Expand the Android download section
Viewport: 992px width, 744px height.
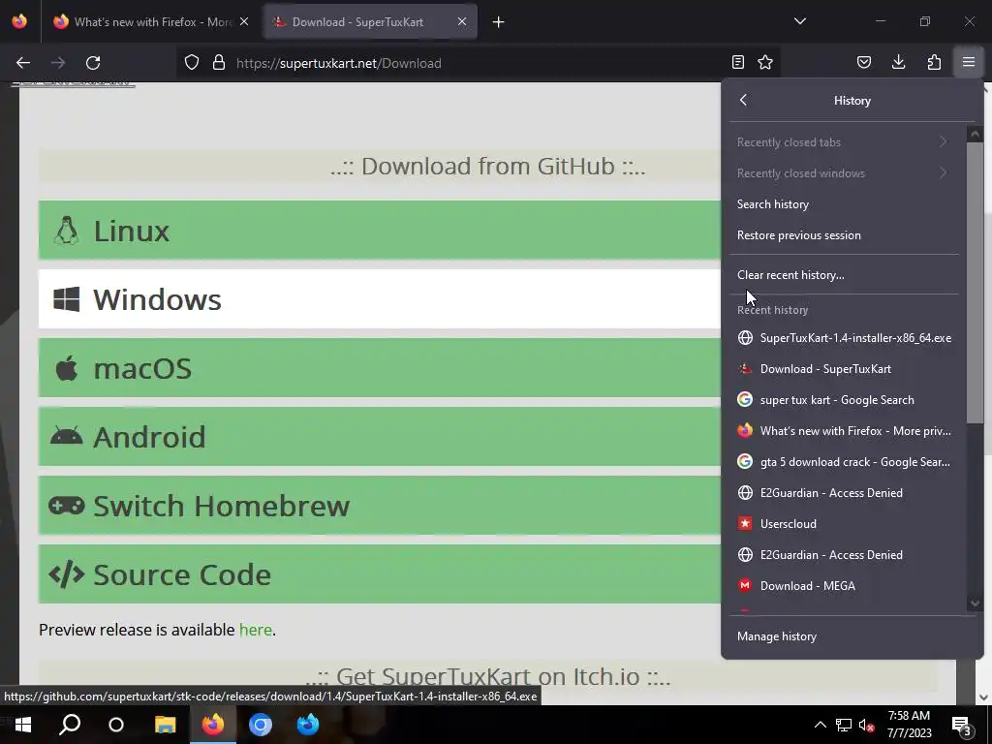[380, 437]
